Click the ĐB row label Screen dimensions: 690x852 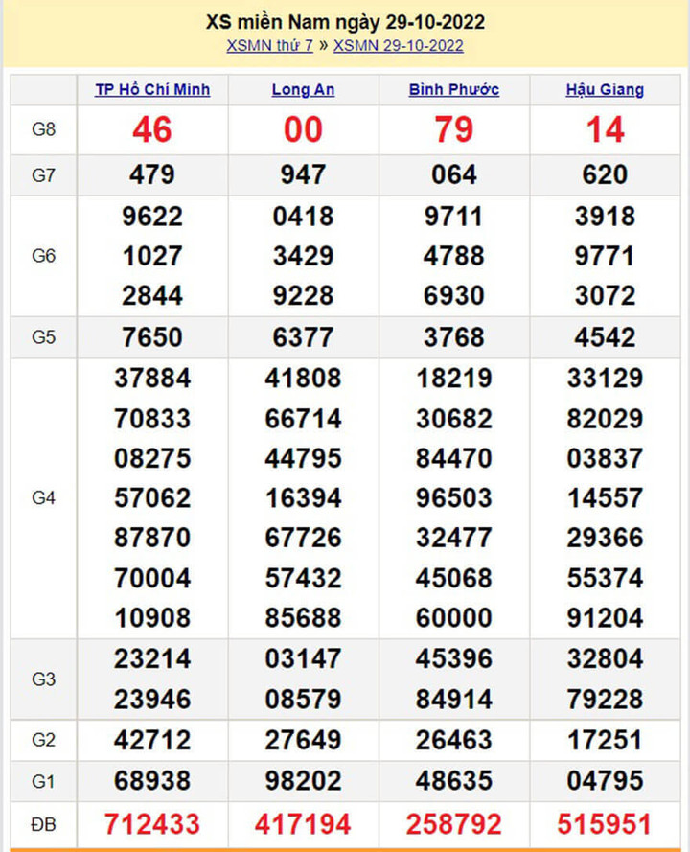click(x=44, y=823)
